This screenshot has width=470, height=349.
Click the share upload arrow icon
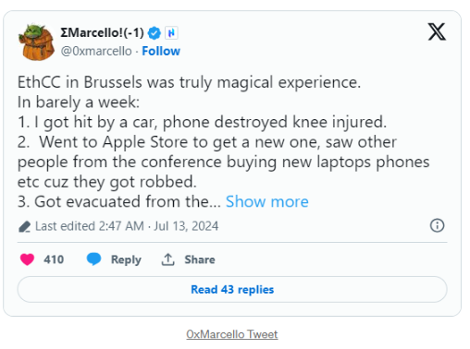click(167, 259)
